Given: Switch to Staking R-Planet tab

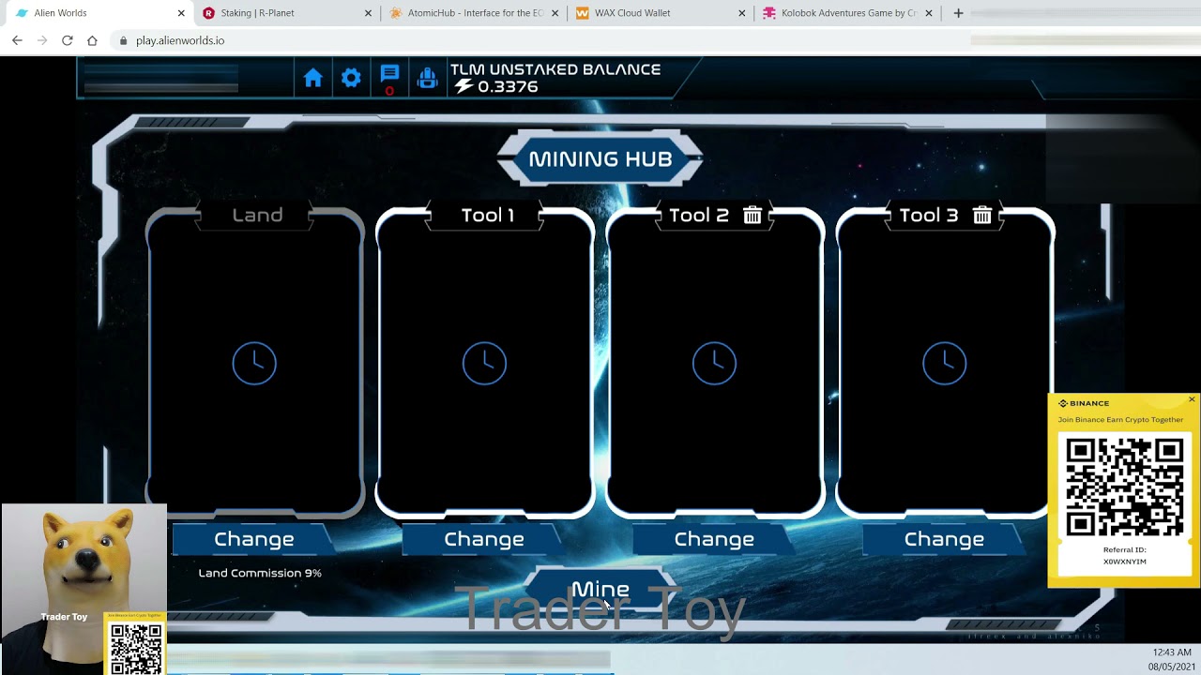Looking at the screenshot, I should (286, 13).
